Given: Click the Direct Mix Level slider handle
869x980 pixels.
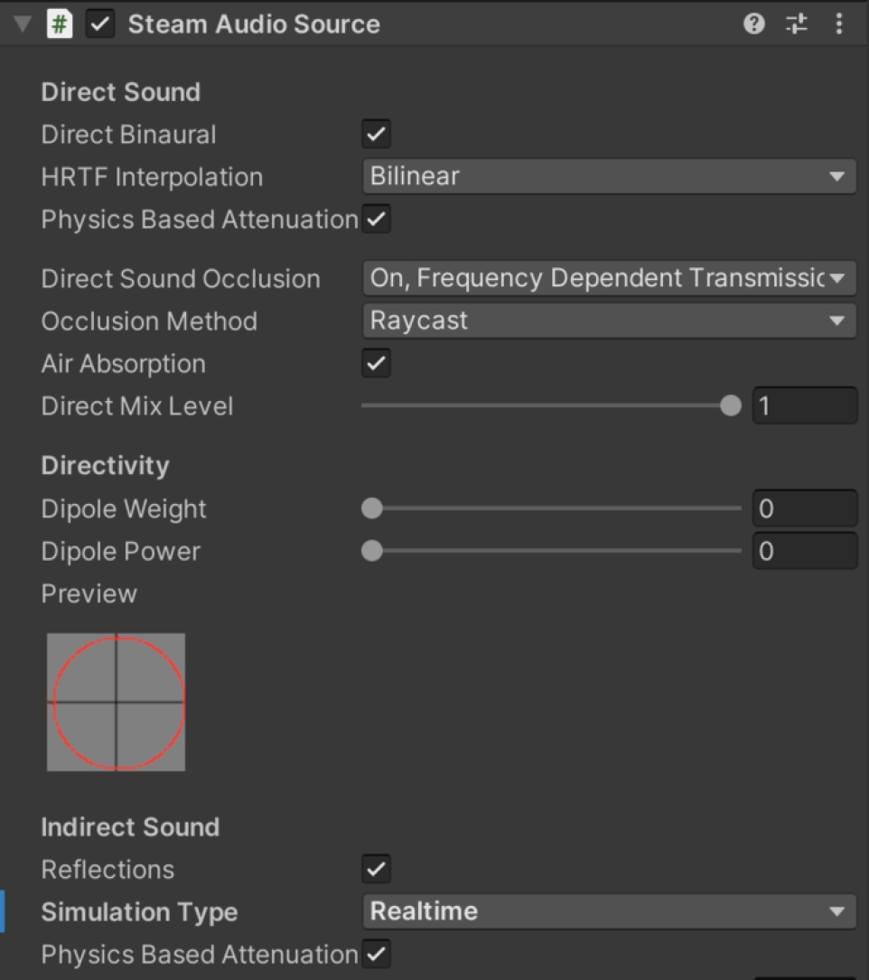Looking at the screenshot, I should pos(730,406).
